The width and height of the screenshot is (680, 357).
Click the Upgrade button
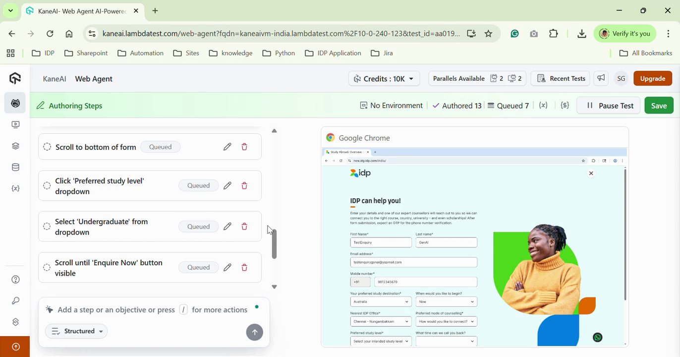653,79
